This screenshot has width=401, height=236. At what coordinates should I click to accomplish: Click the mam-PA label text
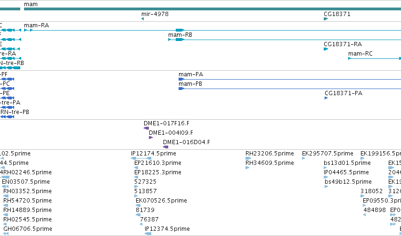(191, 74)
